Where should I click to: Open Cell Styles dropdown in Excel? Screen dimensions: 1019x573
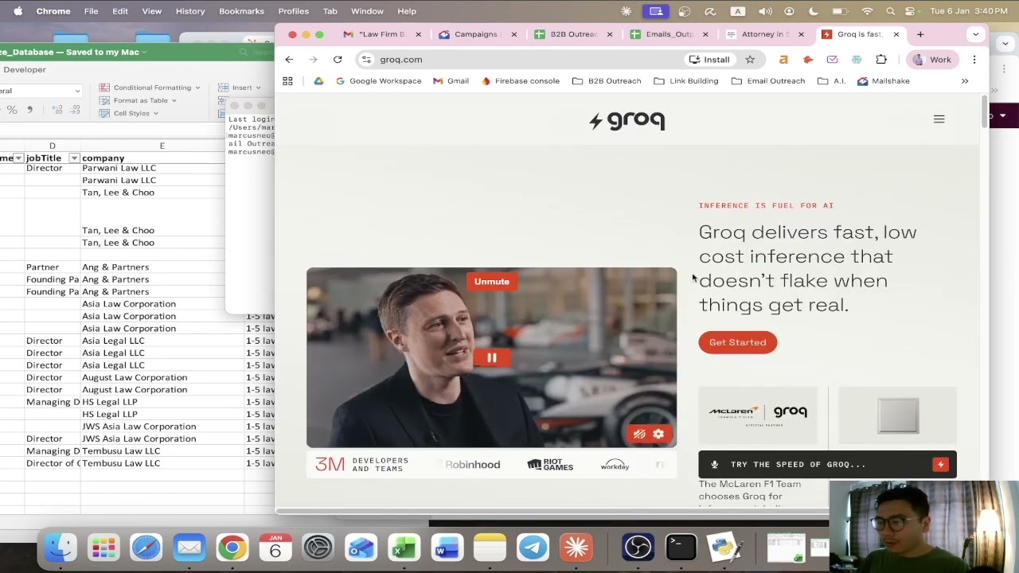pyautogui.click(x=128, y=113)
